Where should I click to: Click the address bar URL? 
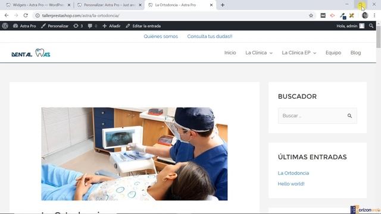click(81, 15)
